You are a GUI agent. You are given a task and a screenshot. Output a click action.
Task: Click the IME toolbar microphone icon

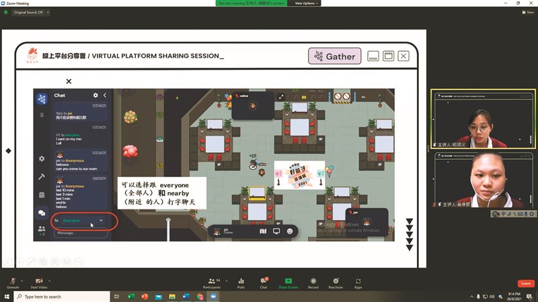(x=526, y=214)
